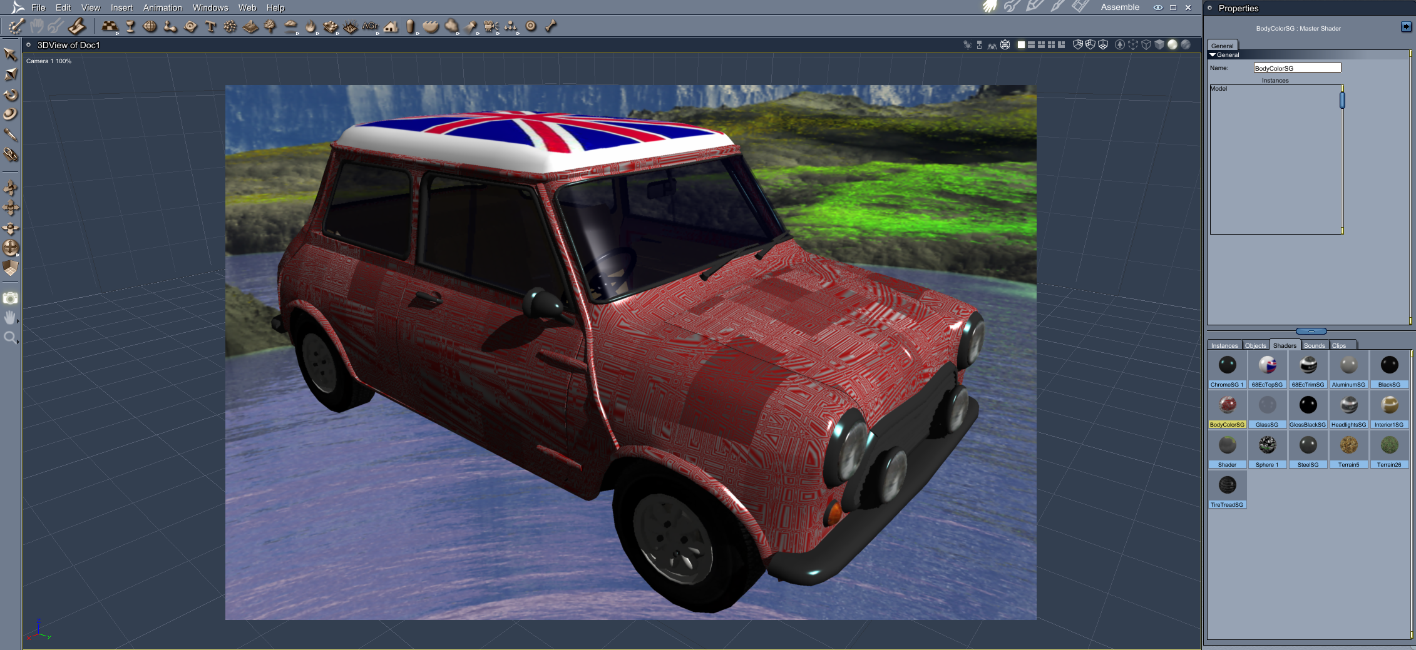Screen dimensions: 1416x650
Task: Click the checkered plane primitive icon
Action: (110, 26)
